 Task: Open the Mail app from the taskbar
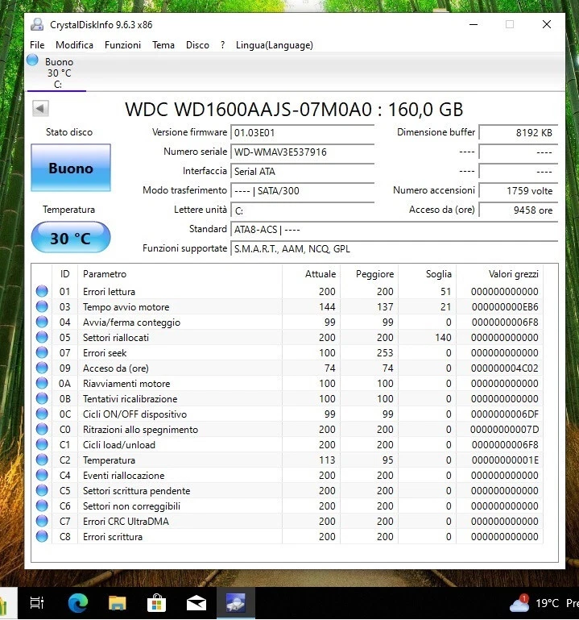click(196, 603)
